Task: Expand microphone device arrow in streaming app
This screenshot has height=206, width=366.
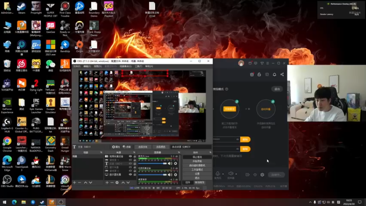Action: [223, 174]
